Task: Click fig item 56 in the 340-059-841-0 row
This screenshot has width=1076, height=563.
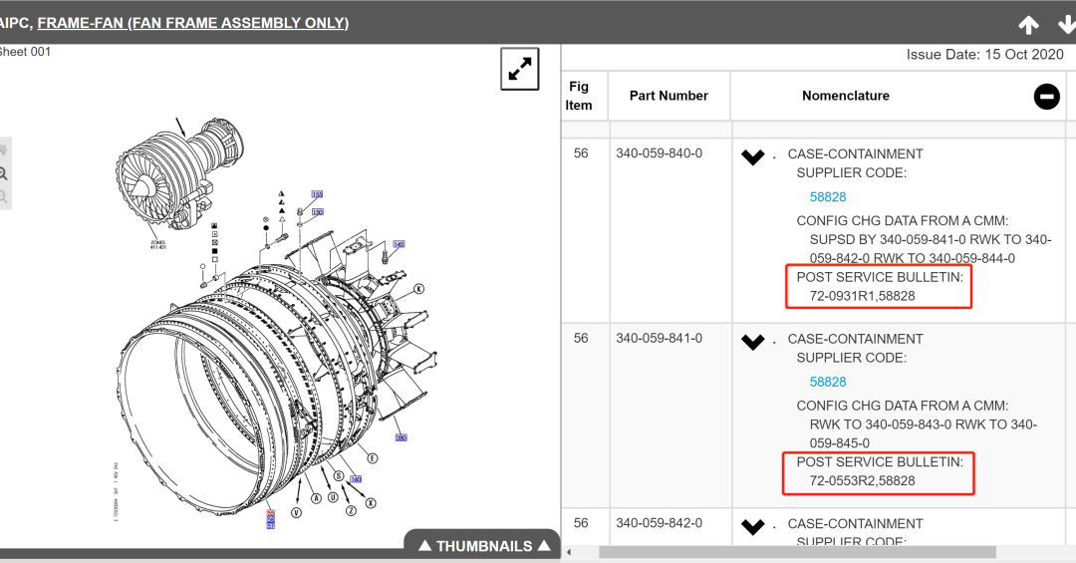Action: point(581,339)
